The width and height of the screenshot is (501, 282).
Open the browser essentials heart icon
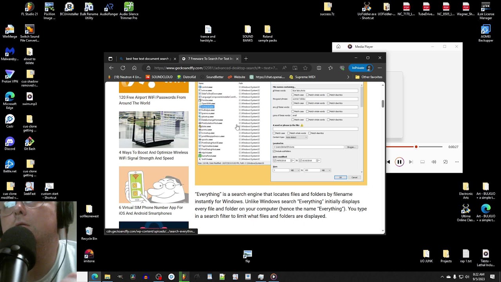point(342,68)
